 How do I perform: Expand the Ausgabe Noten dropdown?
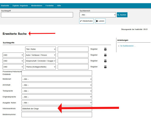57,103
